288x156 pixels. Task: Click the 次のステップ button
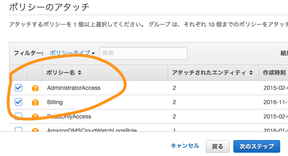[x=257, y=146]
